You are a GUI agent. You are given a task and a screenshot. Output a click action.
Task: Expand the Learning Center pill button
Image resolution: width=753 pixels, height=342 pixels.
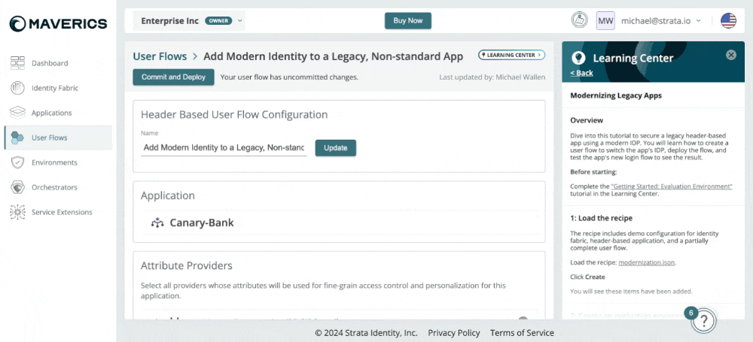511,55
